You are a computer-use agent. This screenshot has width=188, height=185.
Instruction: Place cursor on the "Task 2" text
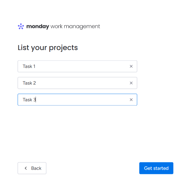pos(29,83)
